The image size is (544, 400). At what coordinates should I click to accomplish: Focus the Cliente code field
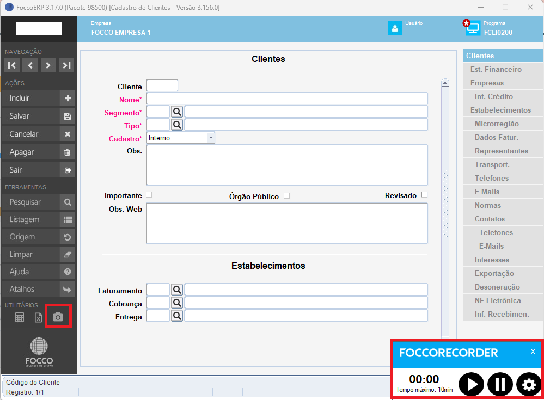tap(162, 85)
